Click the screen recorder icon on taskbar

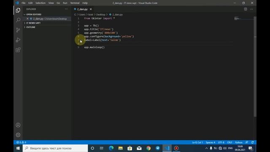pos(176,148)
